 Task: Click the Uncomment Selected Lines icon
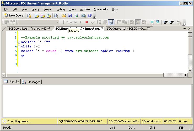coord(158,22)
